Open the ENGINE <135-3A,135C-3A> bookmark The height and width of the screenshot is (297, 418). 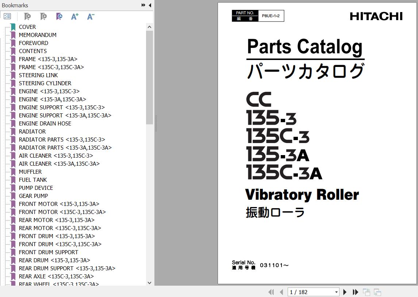(x=52, y=99)
